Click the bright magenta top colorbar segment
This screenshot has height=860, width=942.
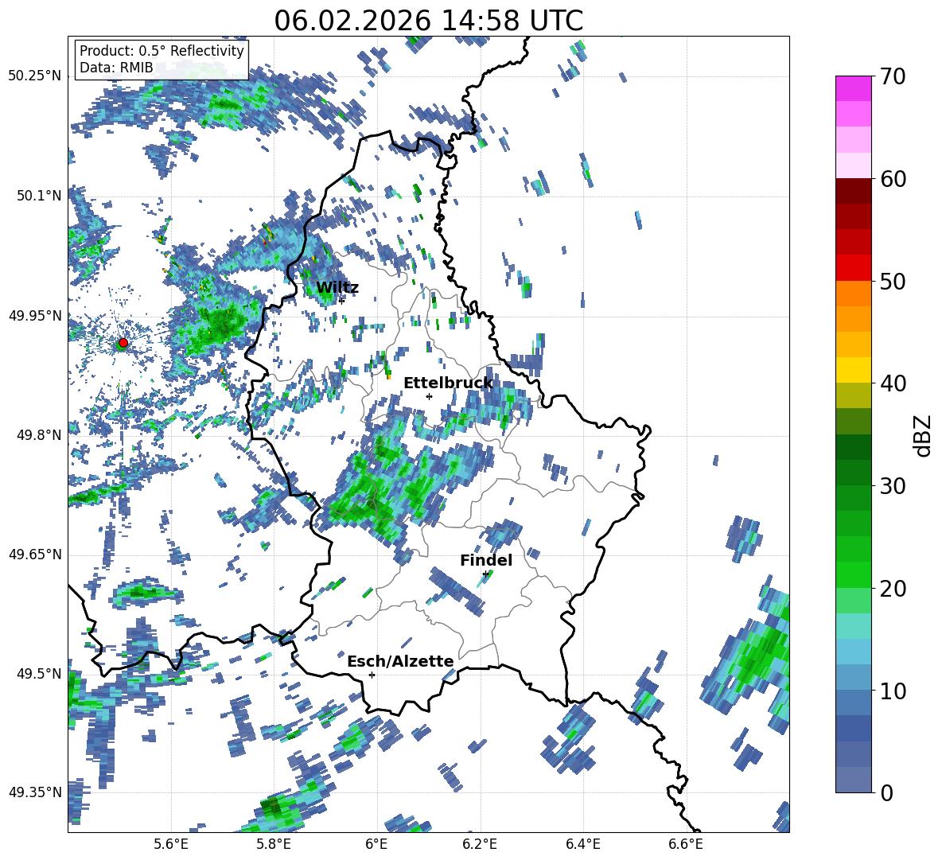853,89
